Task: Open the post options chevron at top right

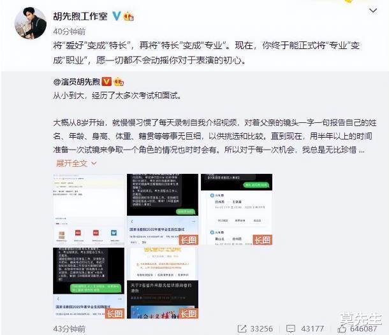Action: (x=373, y=10)
